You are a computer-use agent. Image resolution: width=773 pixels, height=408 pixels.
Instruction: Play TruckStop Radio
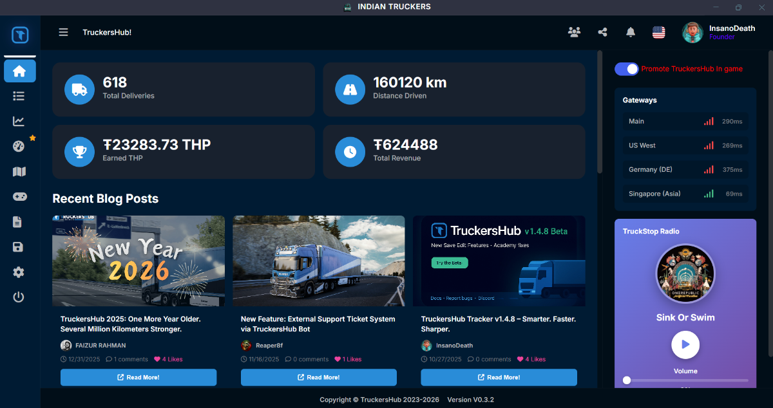coord(685,345)
